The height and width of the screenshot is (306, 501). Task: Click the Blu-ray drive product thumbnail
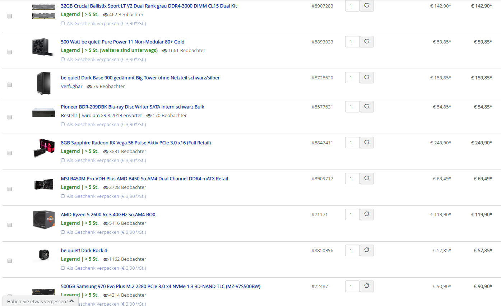pyautogui.click(x=43, y=112)
